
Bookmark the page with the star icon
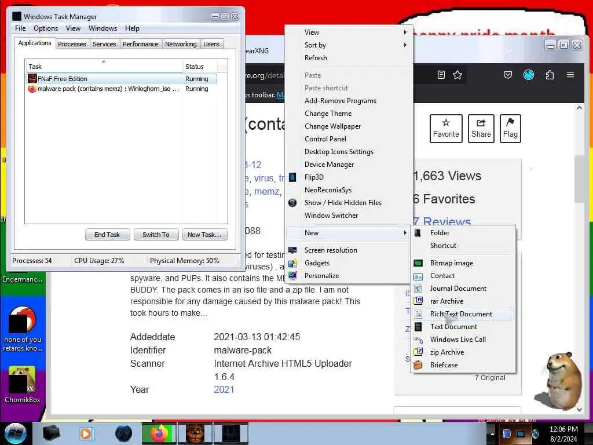tap(457, 75)
